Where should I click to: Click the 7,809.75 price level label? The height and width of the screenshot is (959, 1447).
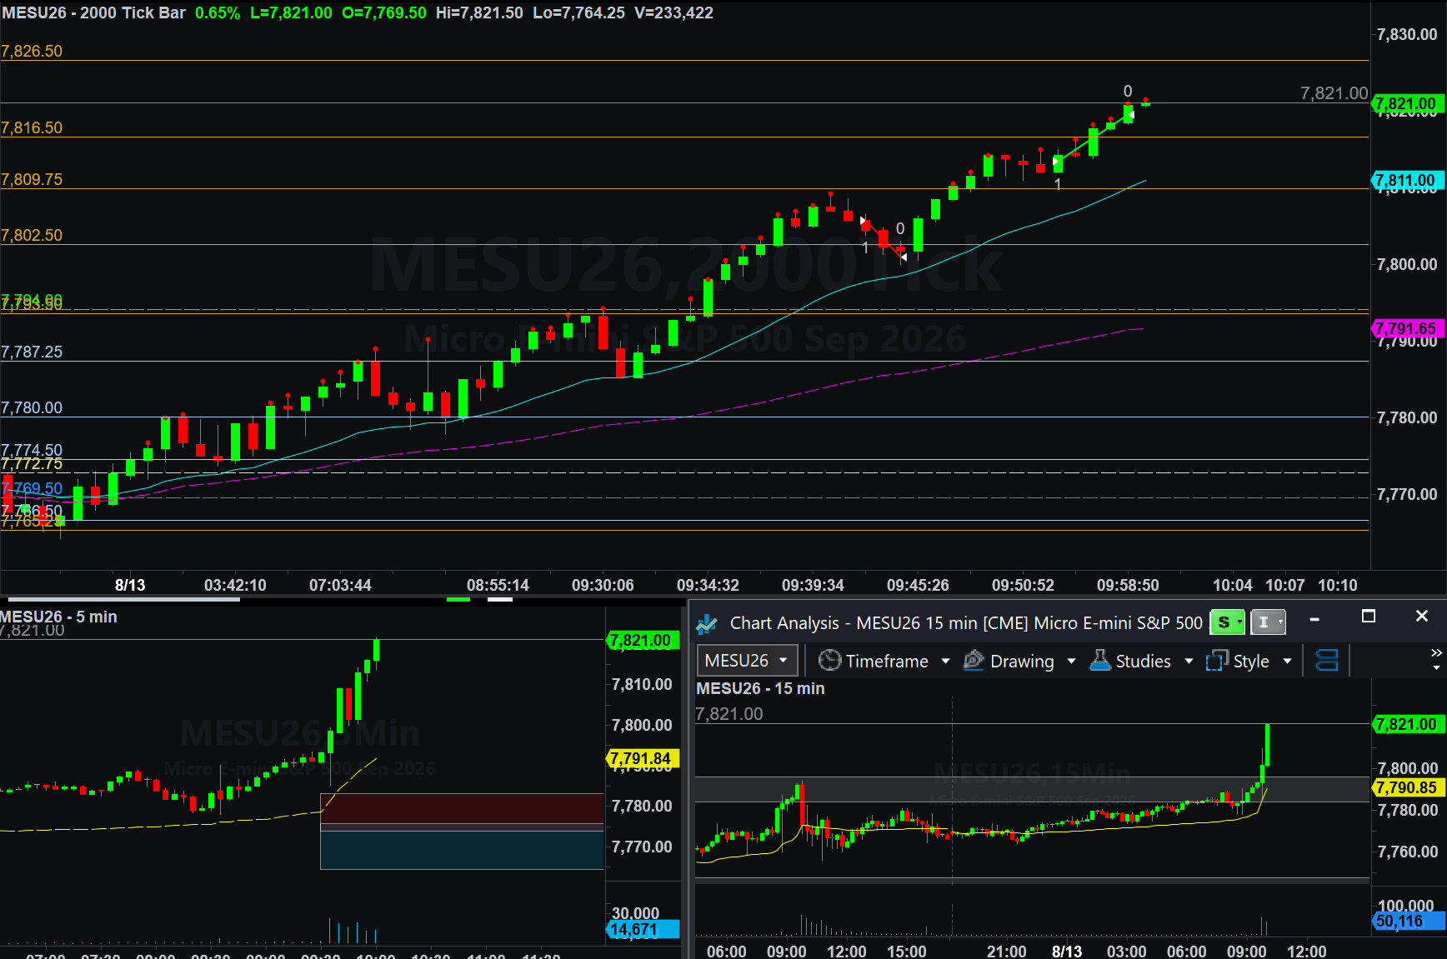coord(32,179)
